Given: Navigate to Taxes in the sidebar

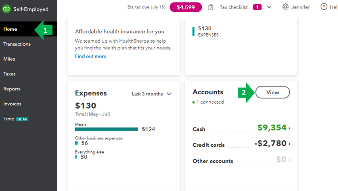Looking at the screenshot, I should point(9,74).
